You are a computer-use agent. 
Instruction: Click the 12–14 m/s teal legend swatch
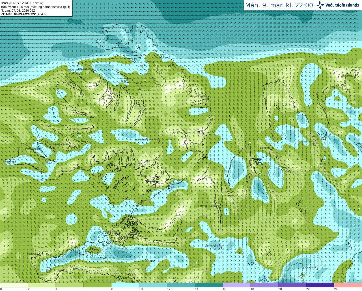[x=181, y=285]
